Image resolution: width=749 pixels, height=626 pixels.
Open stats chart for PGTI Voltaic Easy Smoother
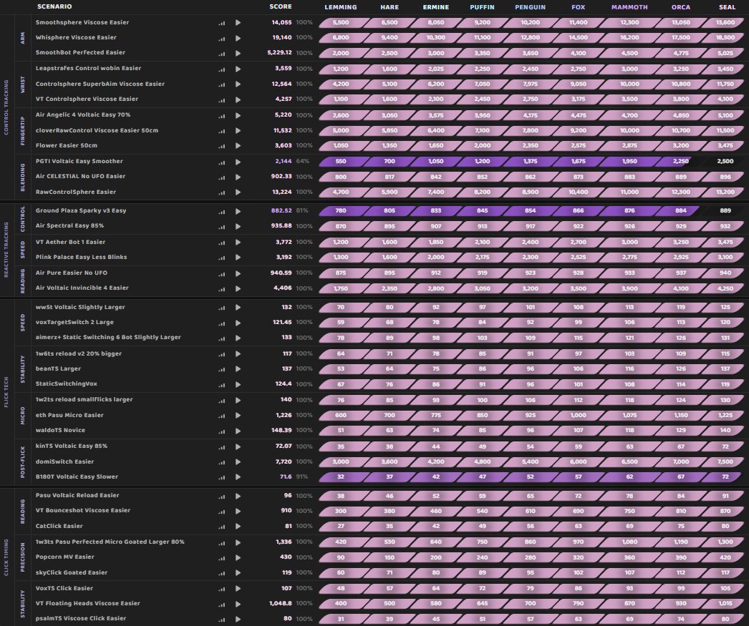pos(222,162)
